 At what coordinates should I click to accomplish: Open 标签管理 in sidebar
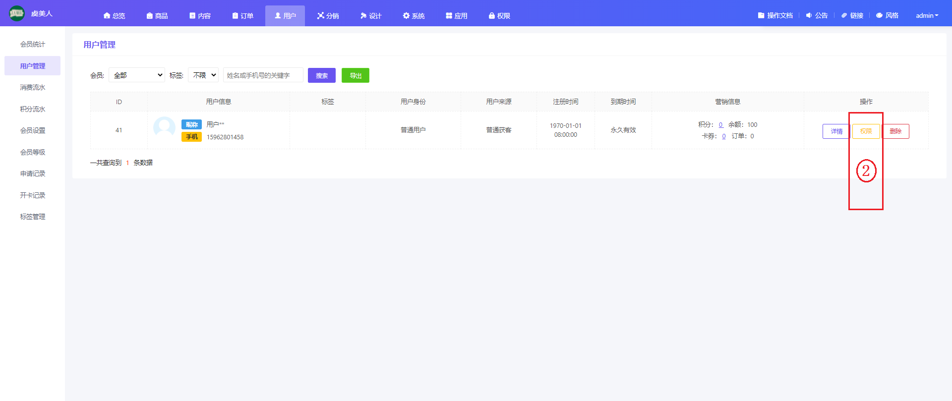pos(32,217)
